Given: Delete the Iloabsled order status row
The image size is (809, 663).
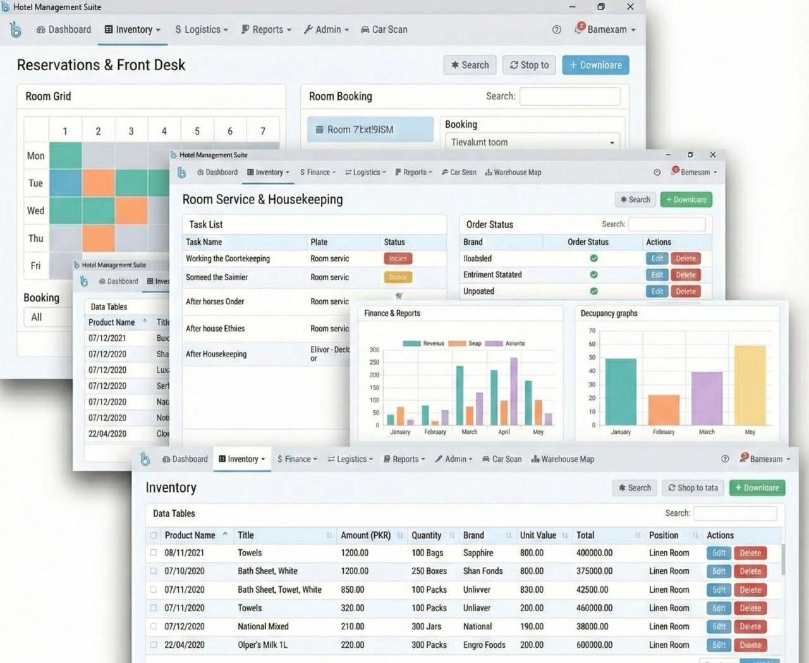Looking at the screenshot, I should point(685,259).
